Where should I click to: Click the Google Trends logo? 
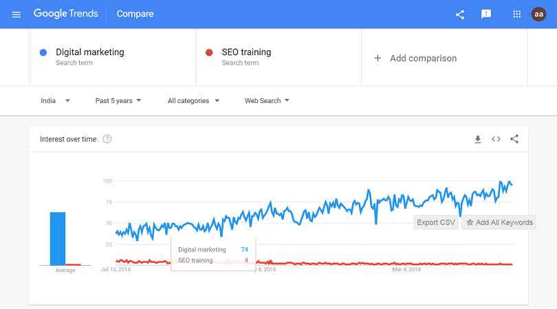[66, 14]
